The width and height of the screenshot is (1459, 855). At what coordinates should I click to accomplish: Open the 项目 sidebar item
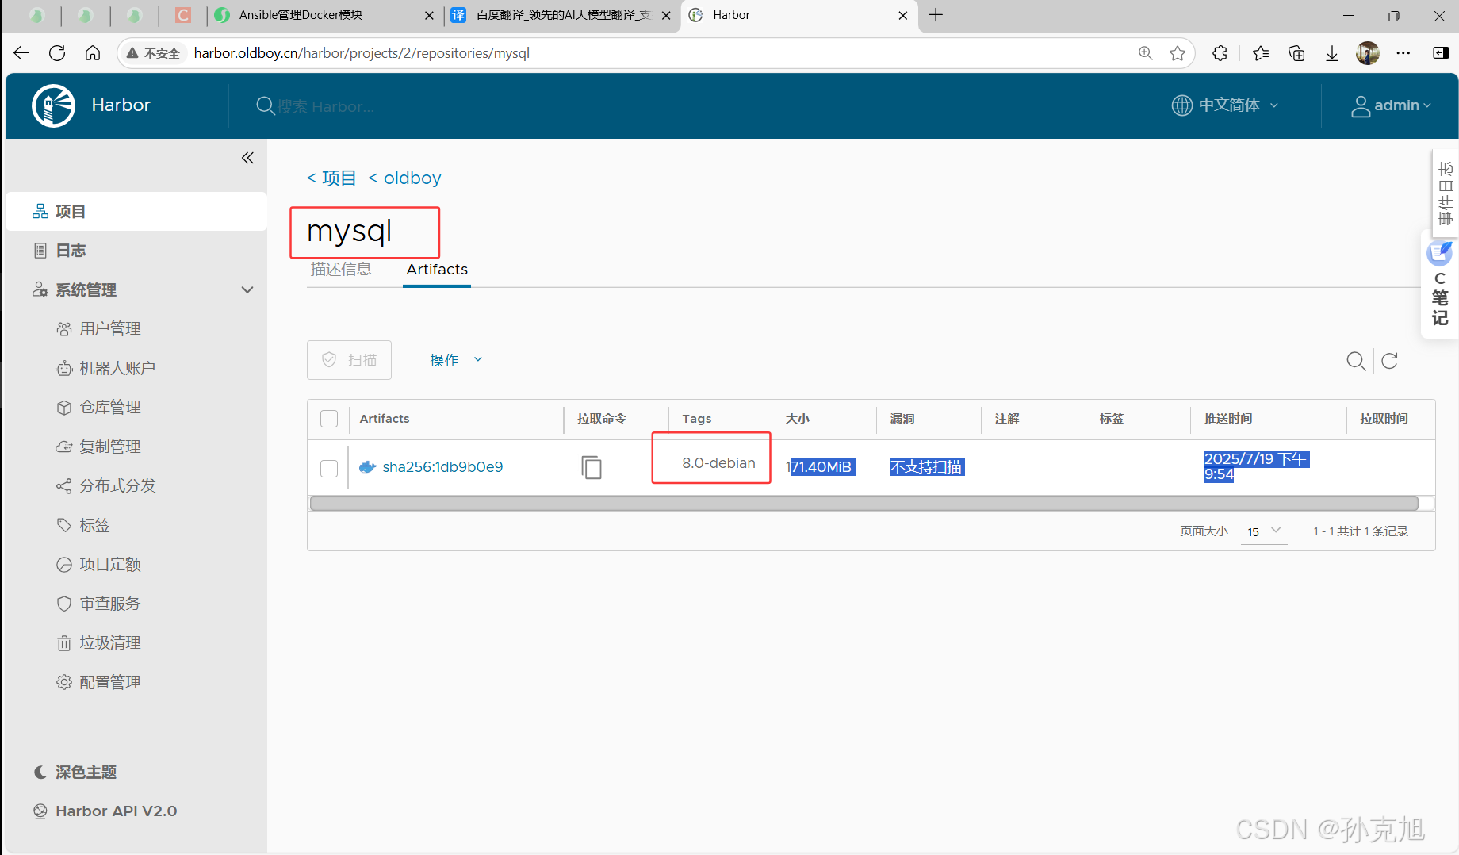136,212
